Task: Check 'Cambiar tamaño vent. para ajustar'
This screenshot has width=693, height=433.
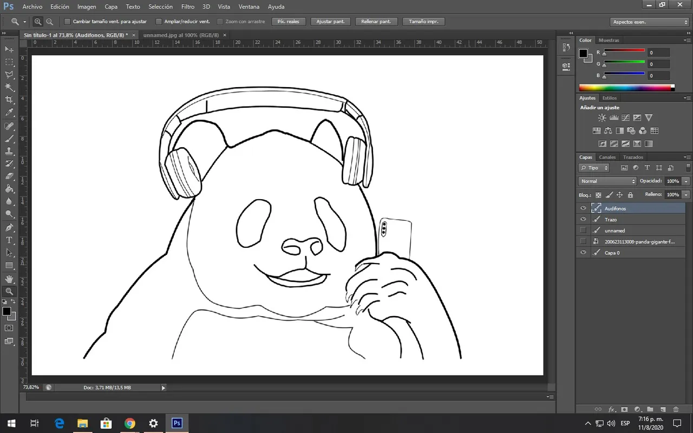Action: (68, 22)
